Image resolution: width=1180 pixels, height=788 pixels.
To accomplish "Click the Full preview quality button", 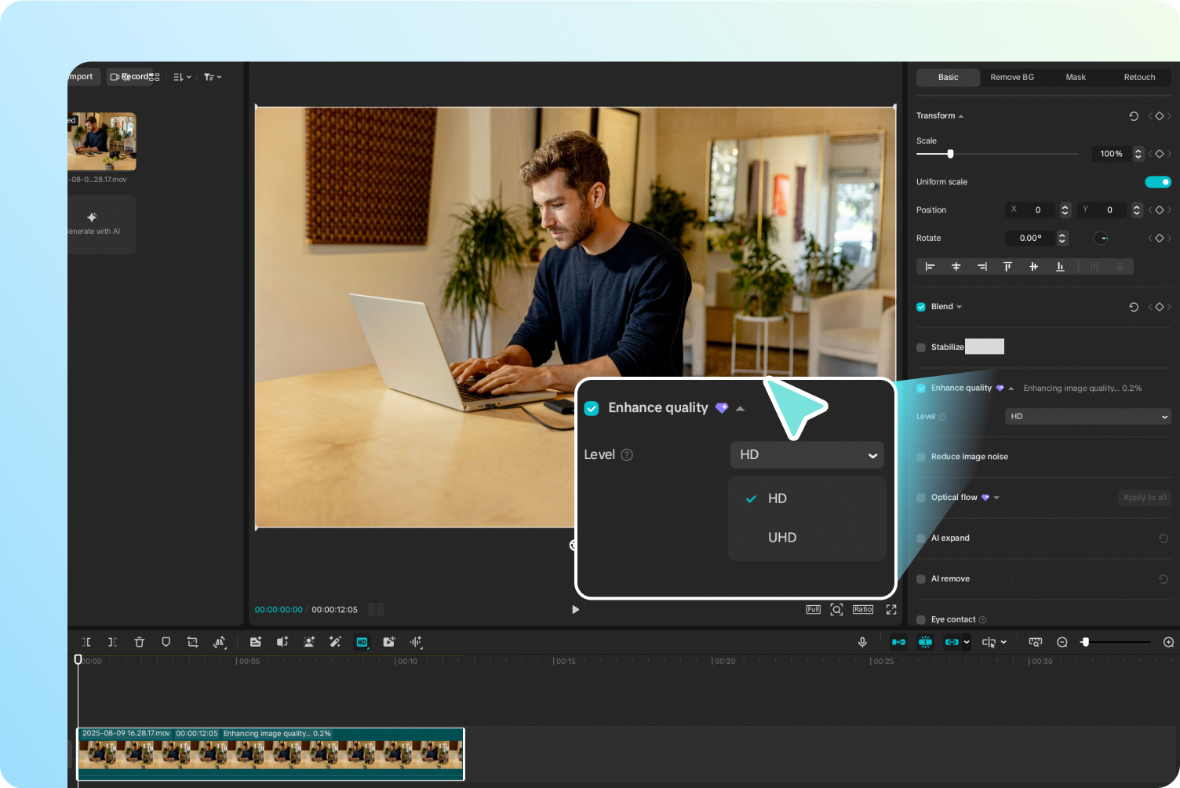I will pyautogui.click(x=814, y=609).
